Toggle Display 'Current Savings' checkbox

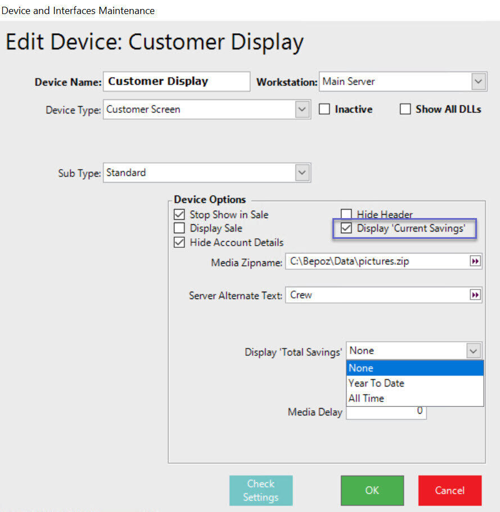coord(346,229)
